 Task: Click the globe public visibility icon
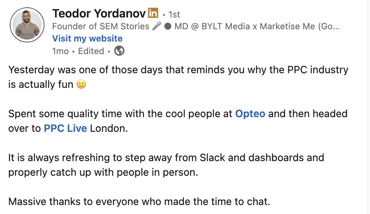pos(120,51)
